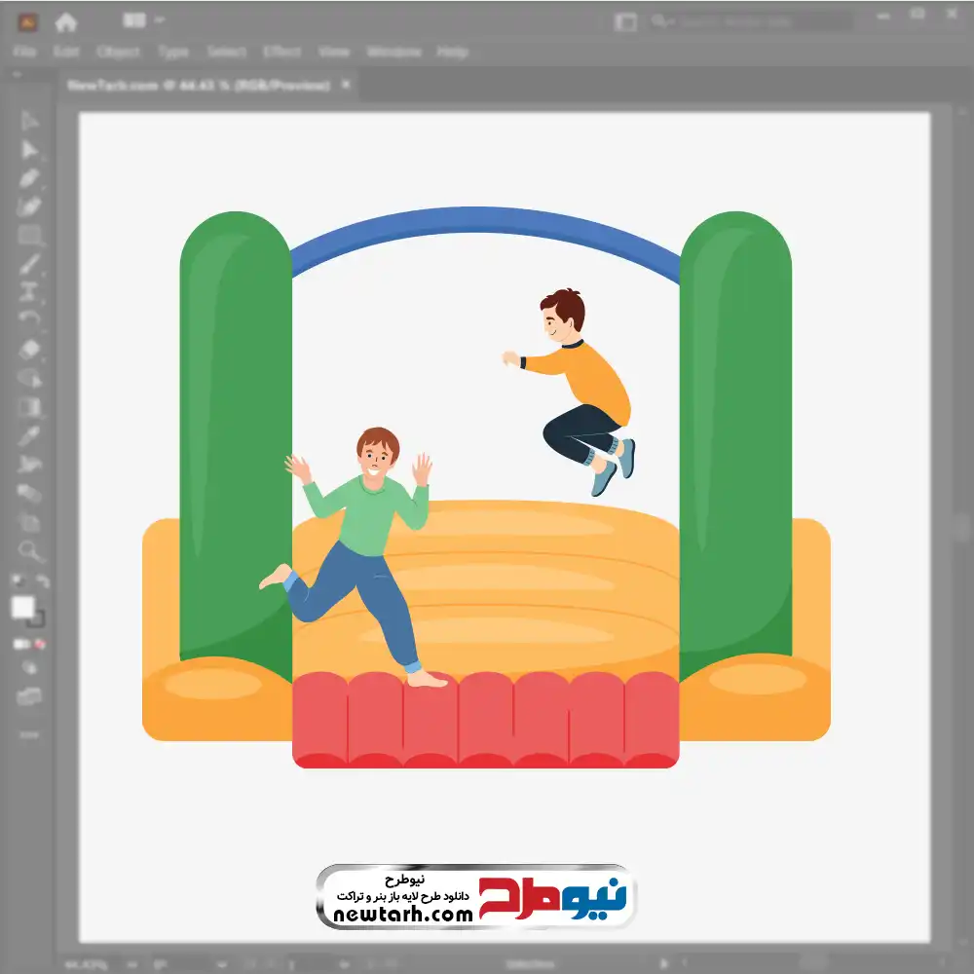The image size is (974, 974).
Task: Go to the Home screen icon
Action: [65, 22]
